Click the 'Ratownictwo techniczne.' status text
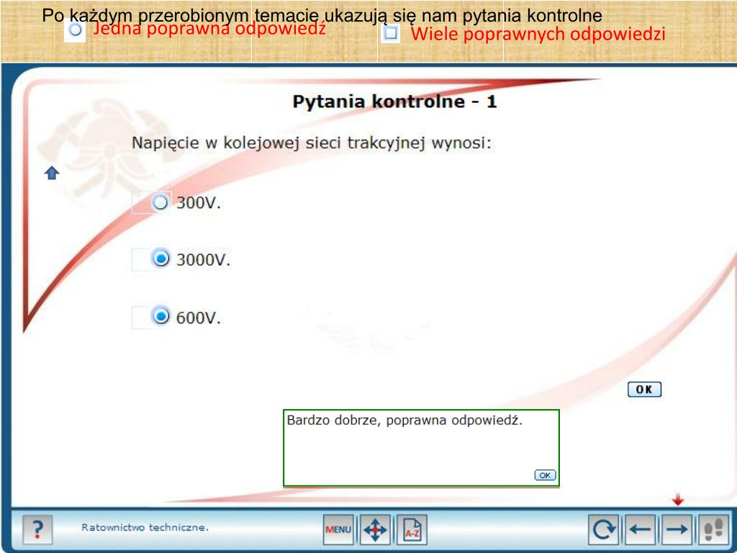 145,528
